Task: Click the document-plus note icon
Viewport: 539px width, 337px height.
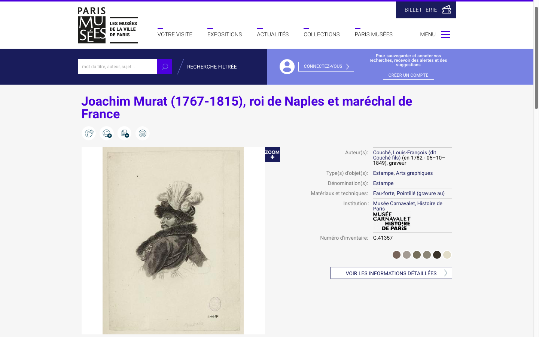Action: tap(125, 133)
